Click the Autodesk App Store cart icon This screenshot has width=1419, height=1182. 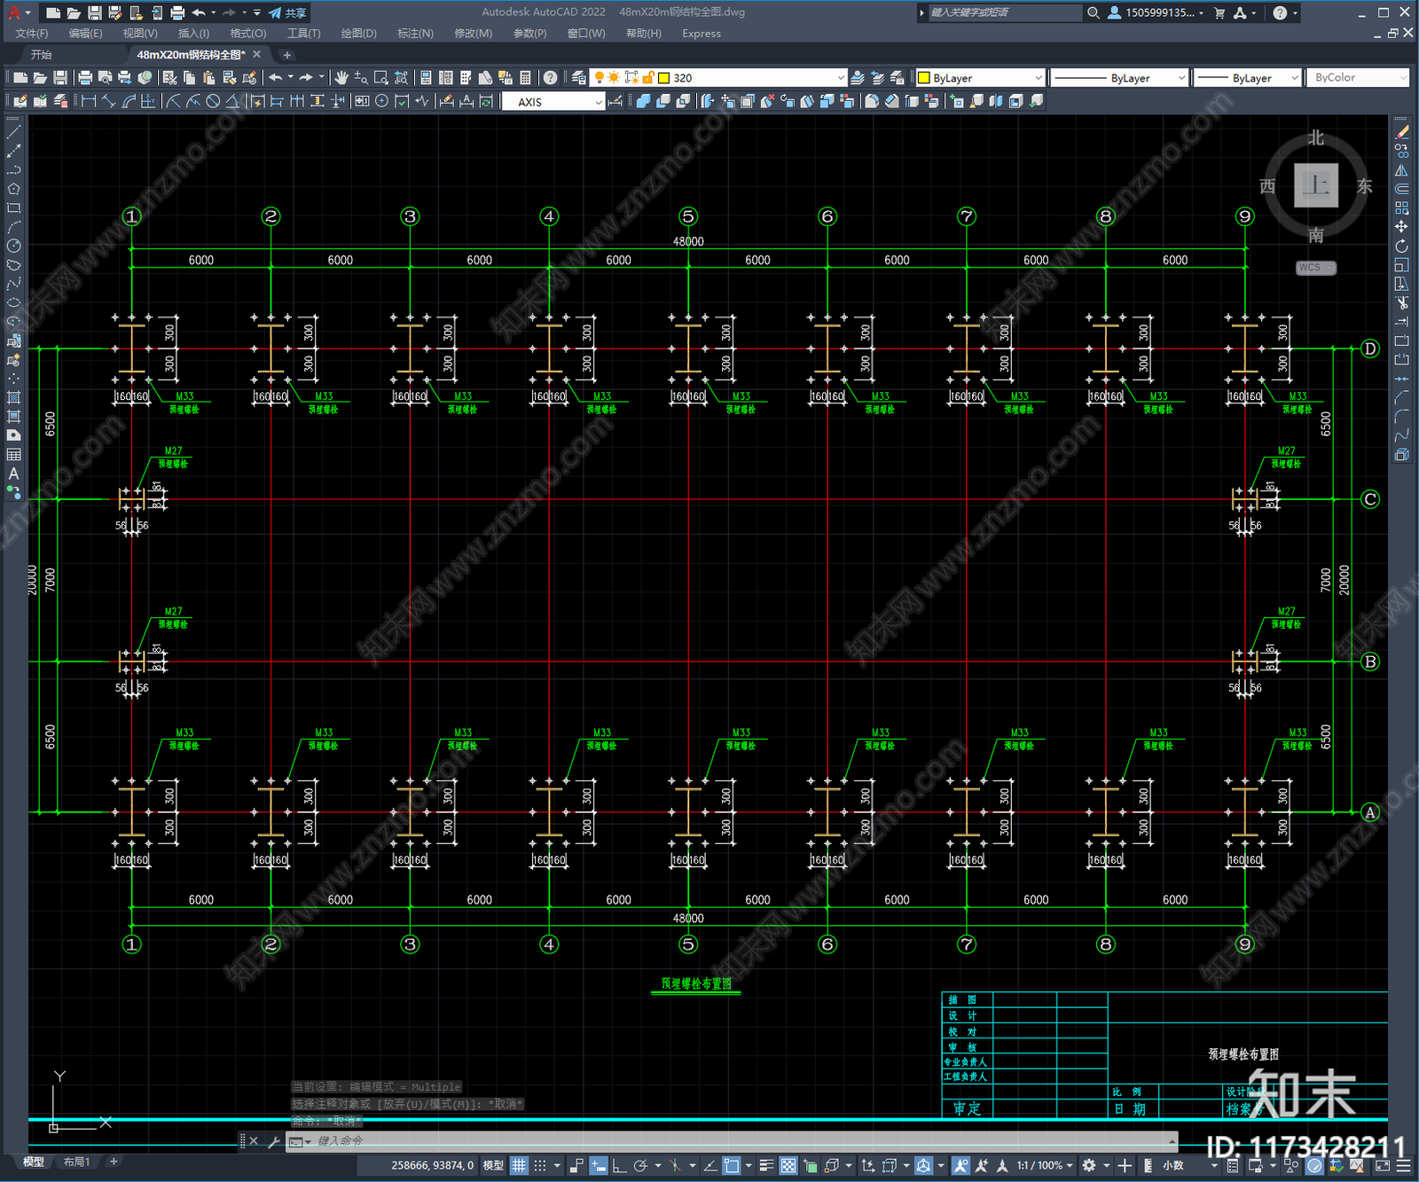tap(1219, 12)
